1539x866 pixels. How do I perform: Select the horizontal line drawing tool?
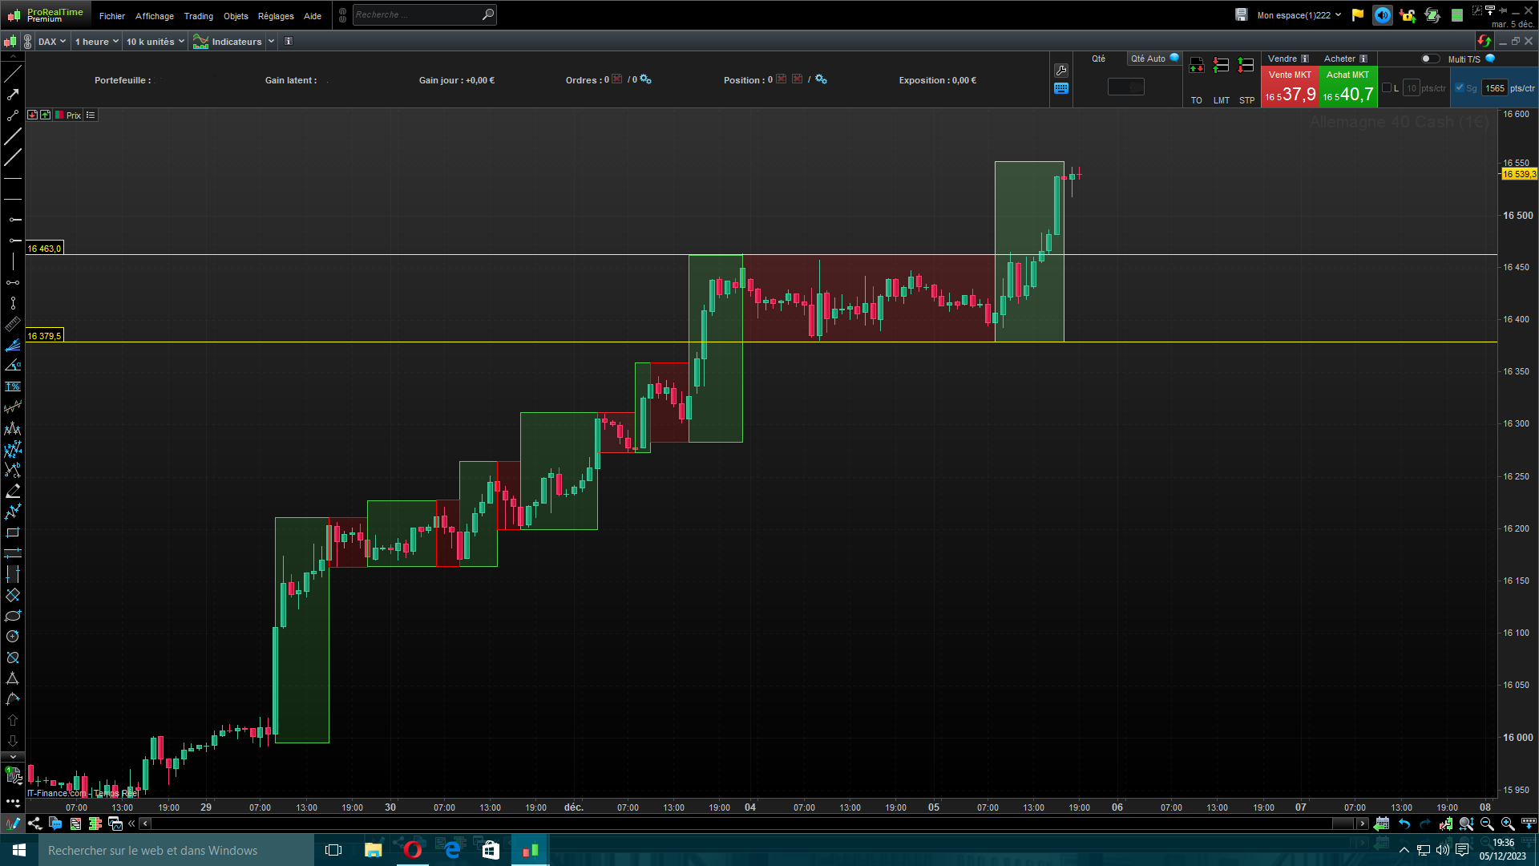pyautogui.click(x=13, y=178)
